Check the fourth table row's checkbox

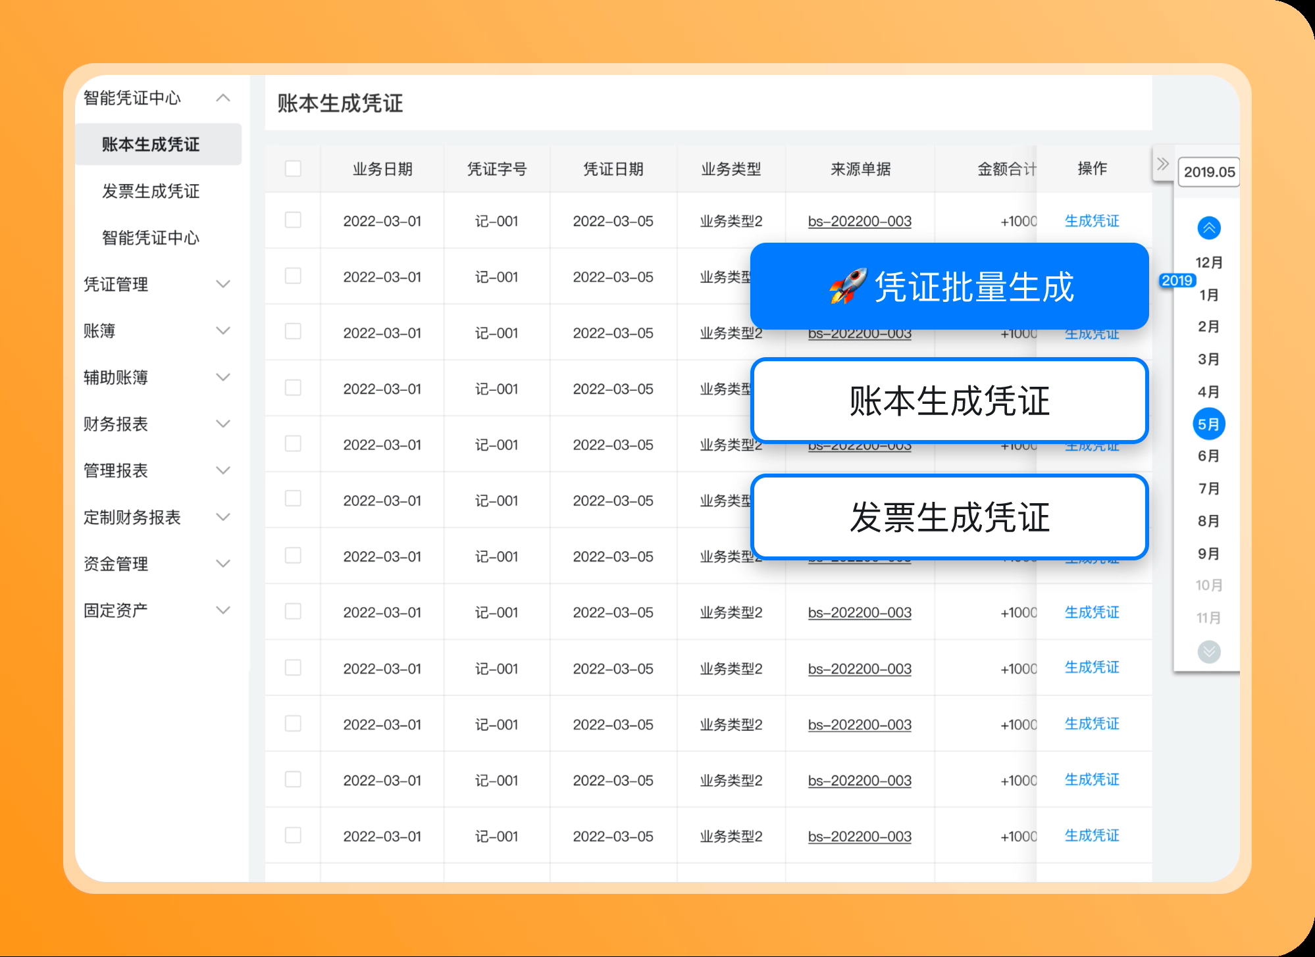coord(293,387)
